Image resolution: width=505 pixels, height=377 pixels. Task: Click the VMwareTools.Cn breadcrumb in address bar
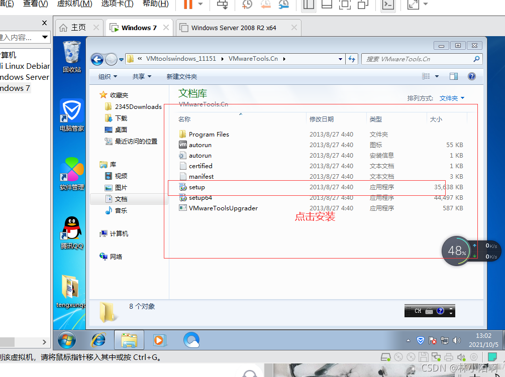coord(253,59)
